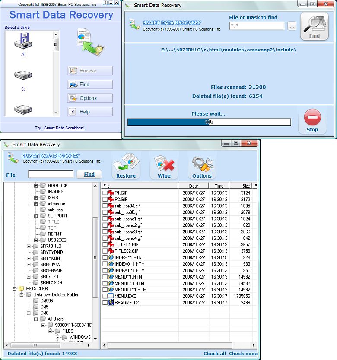The image size is (337, 360).
Task: Click the folder tree horizontal scrollbar
Action: click(48, 345)
